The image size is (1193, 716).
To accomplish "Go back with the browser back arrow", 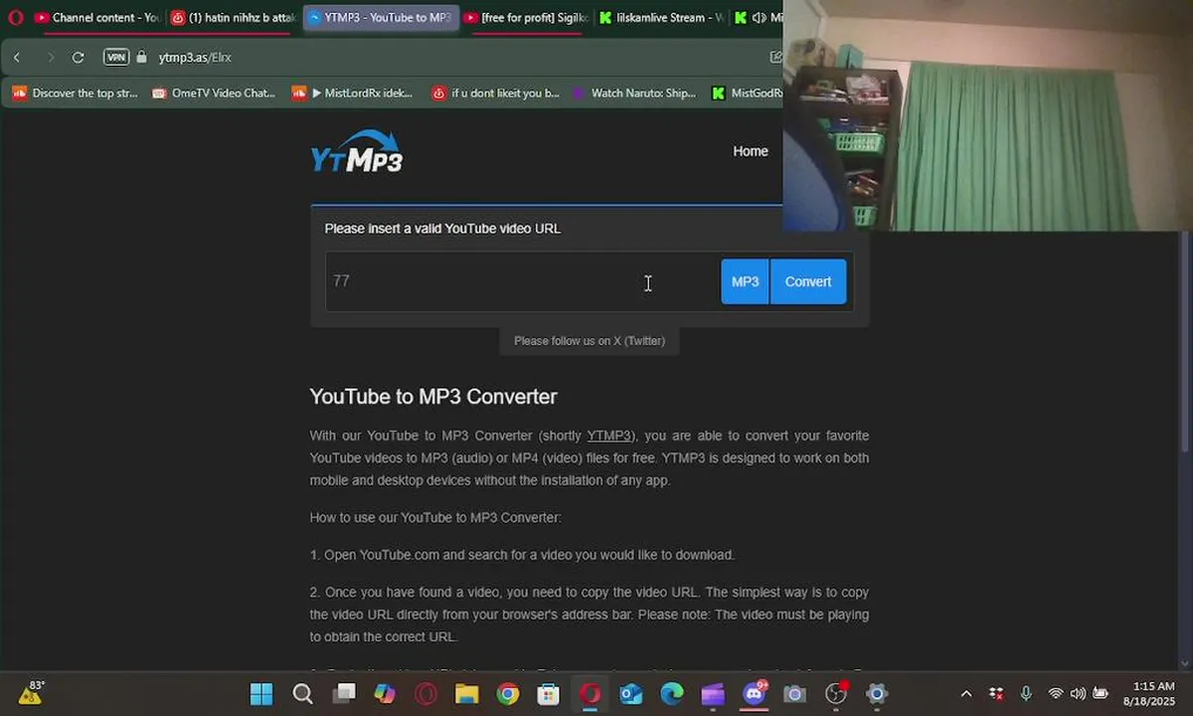I will click(x=17, y=58).
